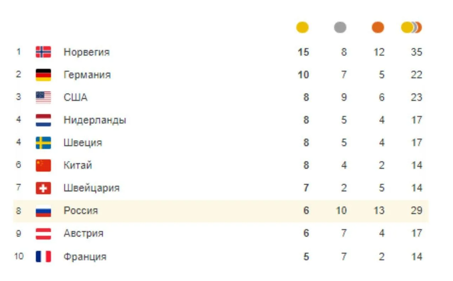Click the Netherlands flag icon
Viewport: 453px width, 281px height.
pos(43,120)
